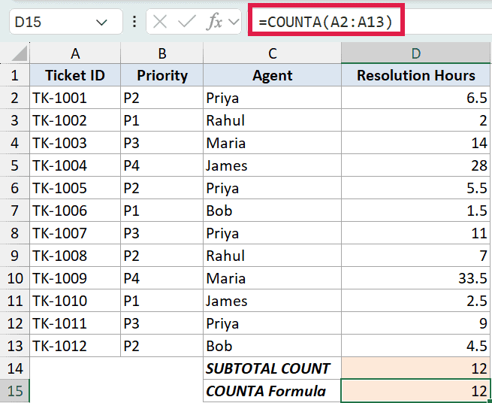The width and height of the screenshot is (492, 403).
Task: Select the 6.5 resolution hours cell
Action: (415, 98)
